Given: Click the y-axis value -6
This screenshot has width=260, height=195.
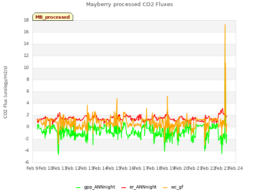Looking at the screenshot, I should point(27,162).
